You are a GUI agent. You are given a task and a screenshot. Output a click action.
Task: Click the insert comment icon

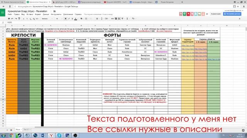[116, 19]
